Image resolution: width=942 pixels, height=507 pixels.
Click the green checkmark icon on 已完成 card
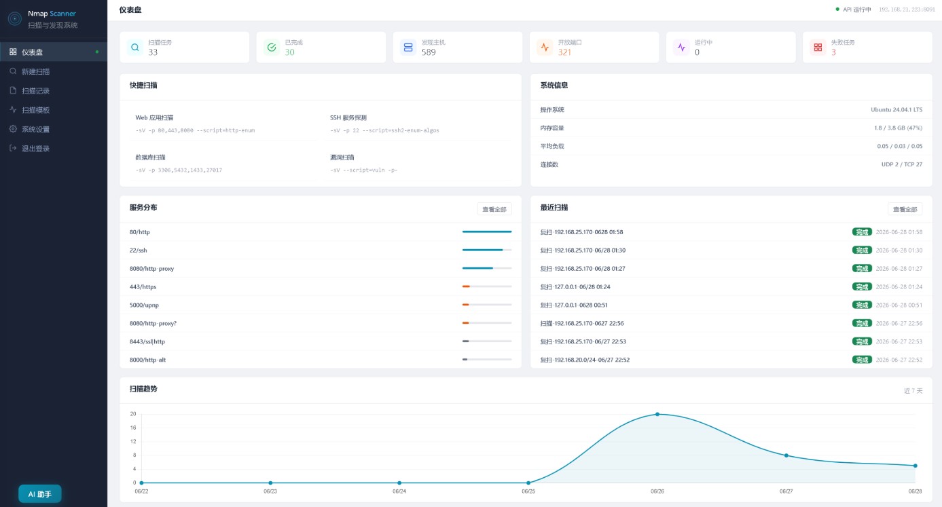(x=272, y=48)
